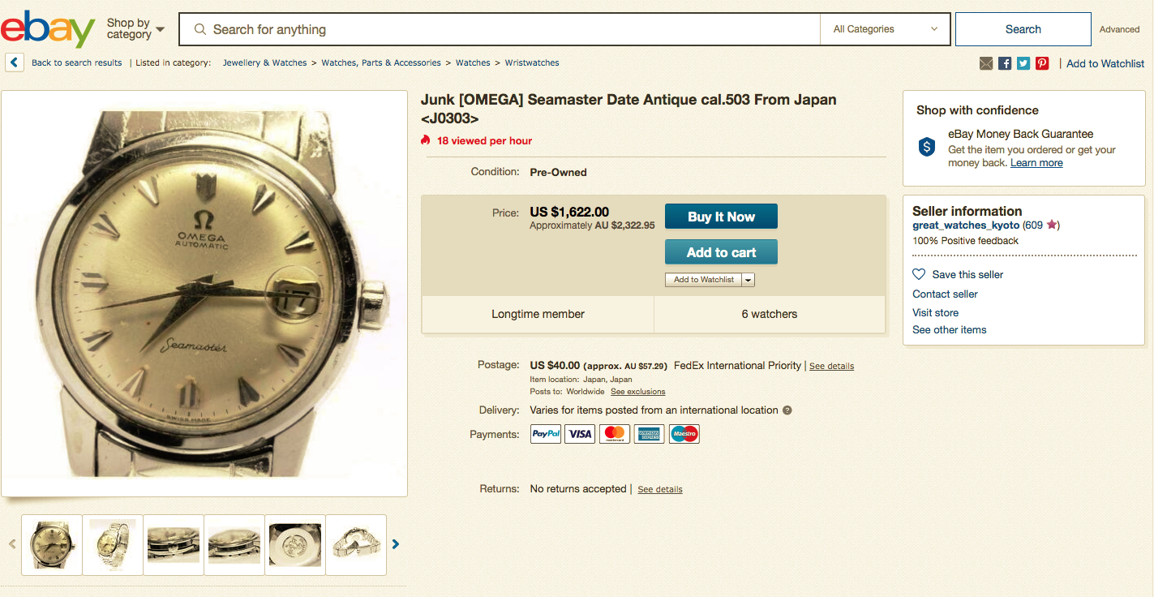Click the back arrow to search results
1154x597 pixels.
point(14,62)
